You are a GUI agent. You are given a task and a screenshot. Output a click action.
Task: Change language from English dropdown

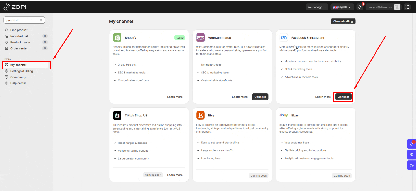click(342, 7)
